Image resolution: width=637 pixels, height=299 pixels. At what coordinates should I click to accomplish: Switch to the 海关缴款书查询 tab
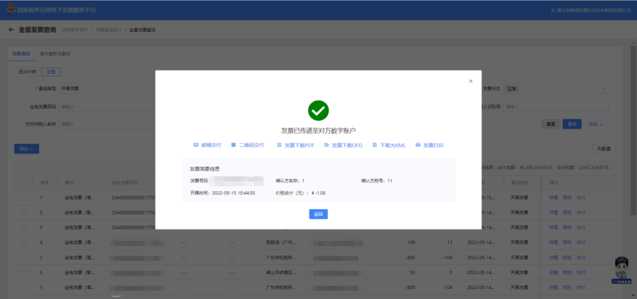tap(55, 54)
